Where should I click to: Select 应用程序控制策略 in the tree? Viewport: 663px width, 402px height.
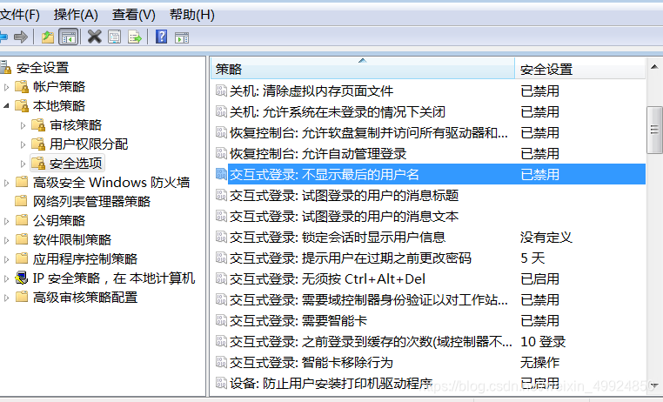pos(85,258)
